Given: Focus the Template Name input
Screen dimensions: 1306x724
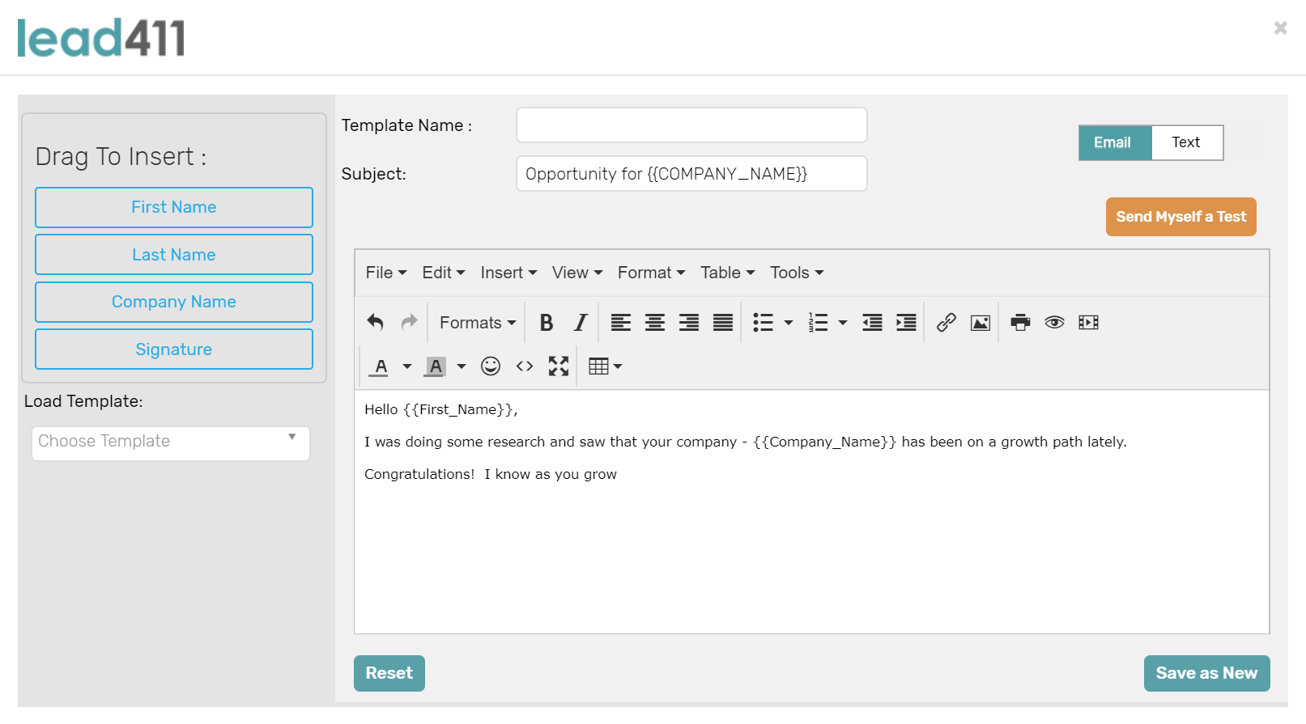Looking at the screenshot, I should pyautogui.click(x=691, y=125).
